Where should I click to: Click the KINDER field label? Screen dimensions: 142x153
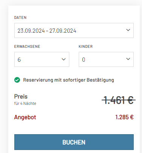(86, 47)
